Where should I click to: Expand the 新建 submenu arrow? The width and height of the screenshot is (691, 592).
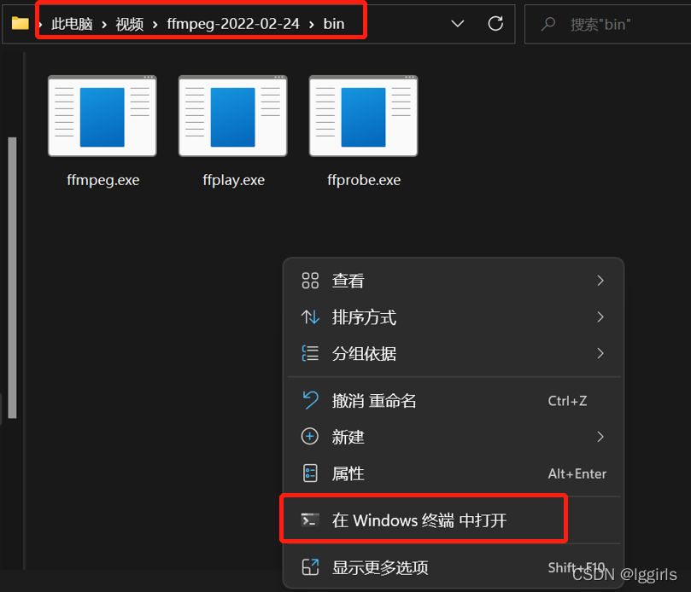coord(600,437)
